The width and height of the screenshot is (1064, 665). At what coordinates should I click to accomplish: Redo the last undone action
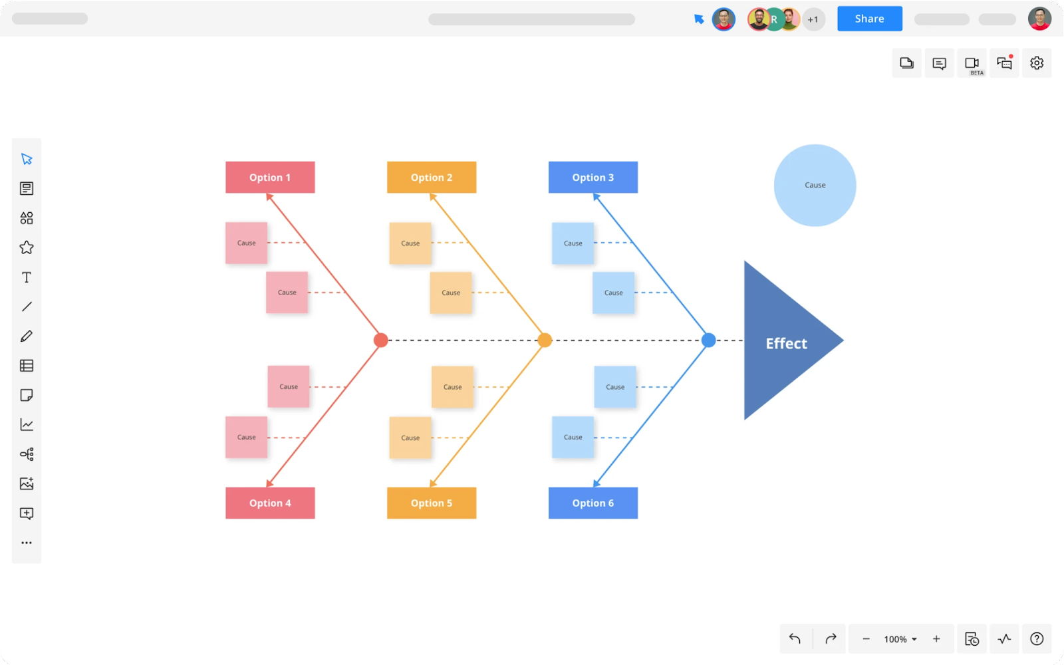(x=831, y=639)
